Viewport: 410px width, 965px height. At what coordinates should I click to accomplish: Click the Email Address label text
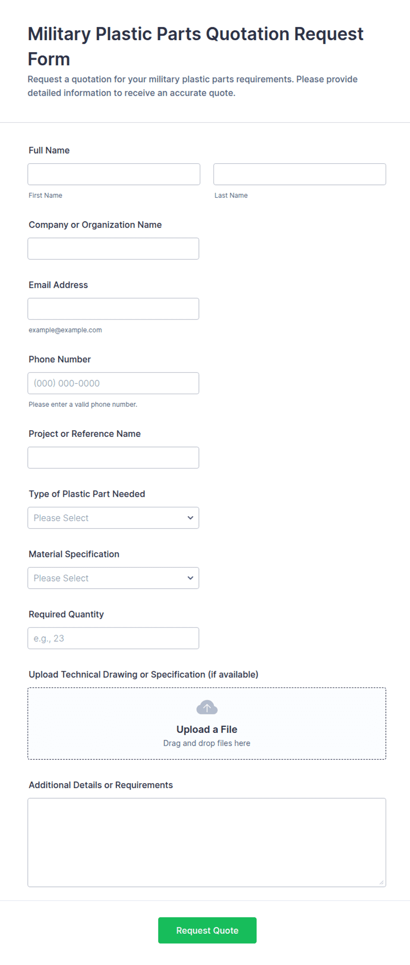click(x=58, y=285)
